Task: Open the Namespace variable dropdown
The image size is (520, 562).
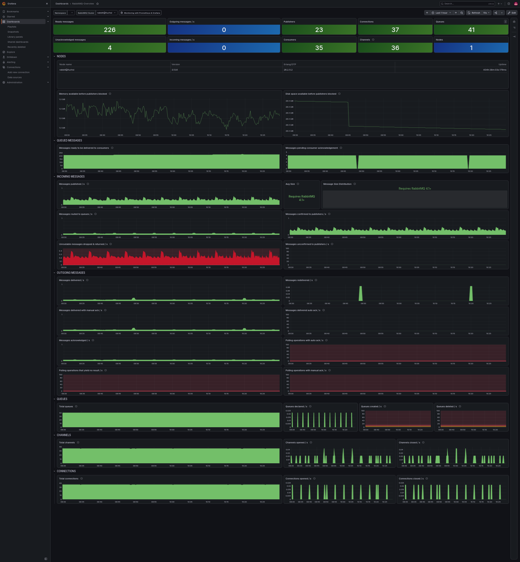Action: (71, 13)
